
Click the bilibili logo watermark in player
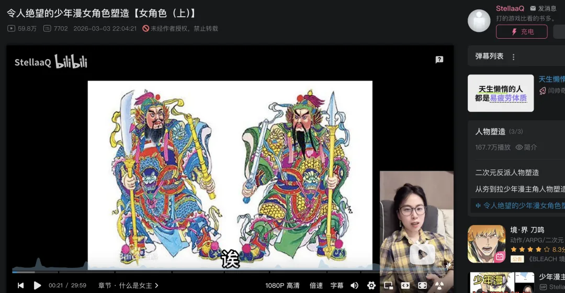click(x=71, y=62)
